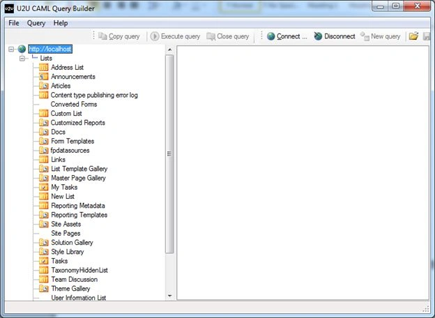
Task: Click the open folder toolbar icon
Action: [x=413, y=36]
